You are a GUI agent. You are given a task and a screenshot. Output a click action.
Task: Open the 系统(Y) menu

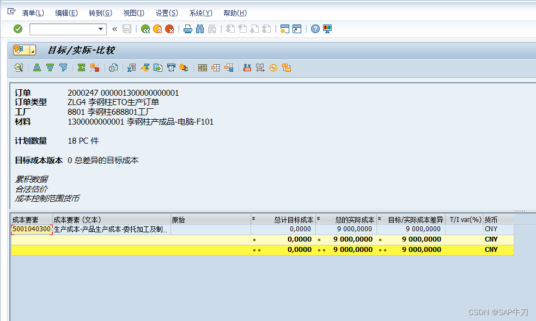200,13
